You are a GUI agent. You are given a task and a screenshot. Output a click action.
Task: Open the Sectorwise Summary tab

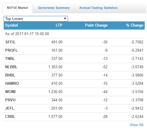tap(54, 8)
